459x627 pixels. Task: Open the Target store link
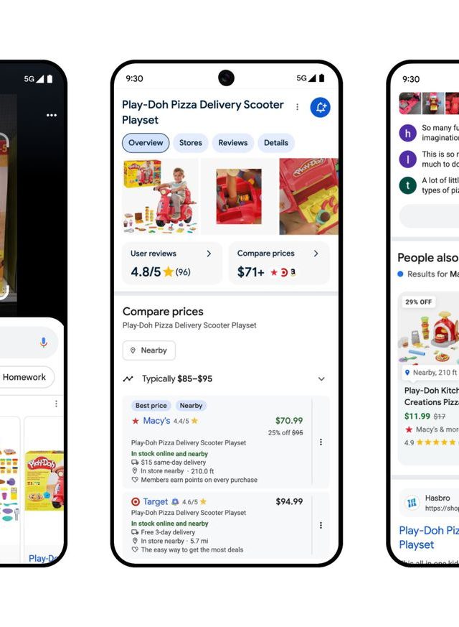[155, 501]
